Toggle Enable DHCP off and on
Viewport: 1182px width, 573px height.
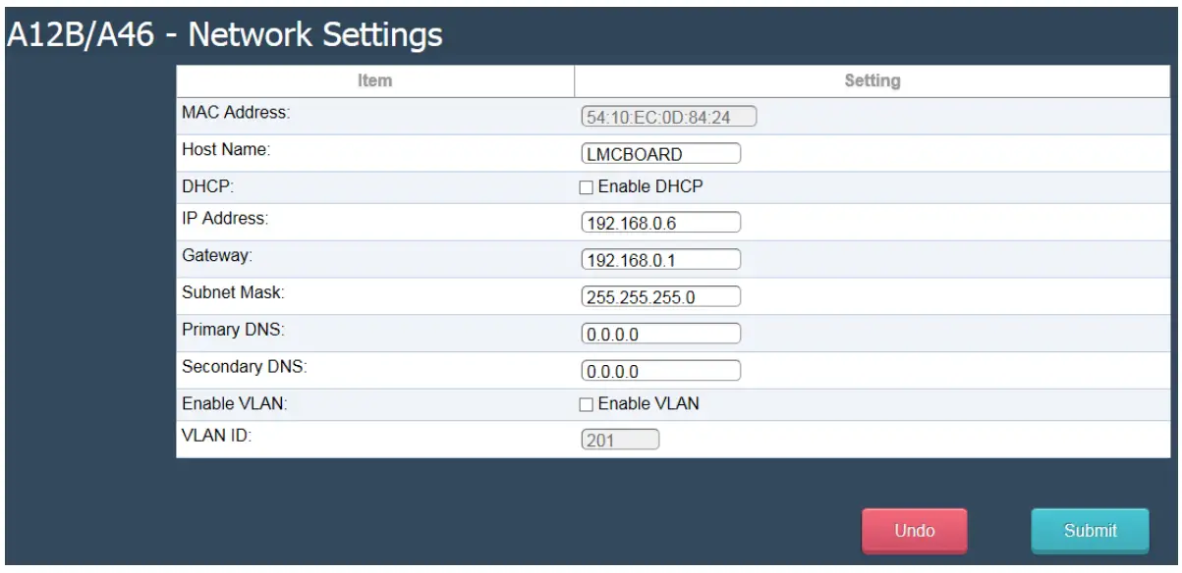click(x=584, y=188)
